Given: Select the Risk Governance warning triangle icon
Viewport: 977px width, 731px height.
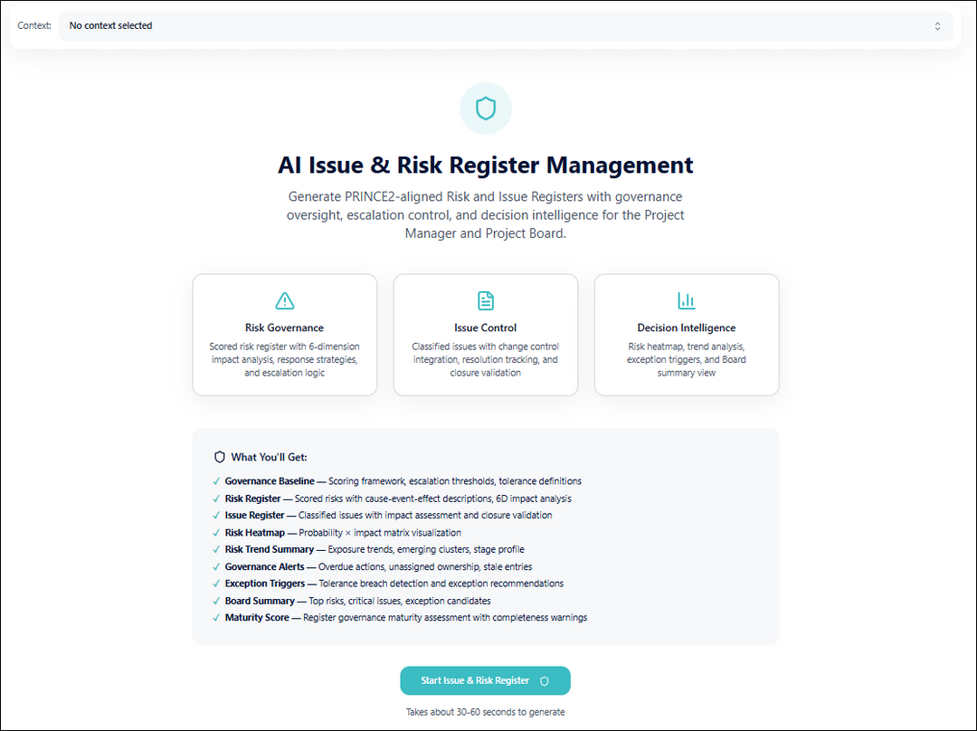Looking at the screenshot, I should 284,299.
